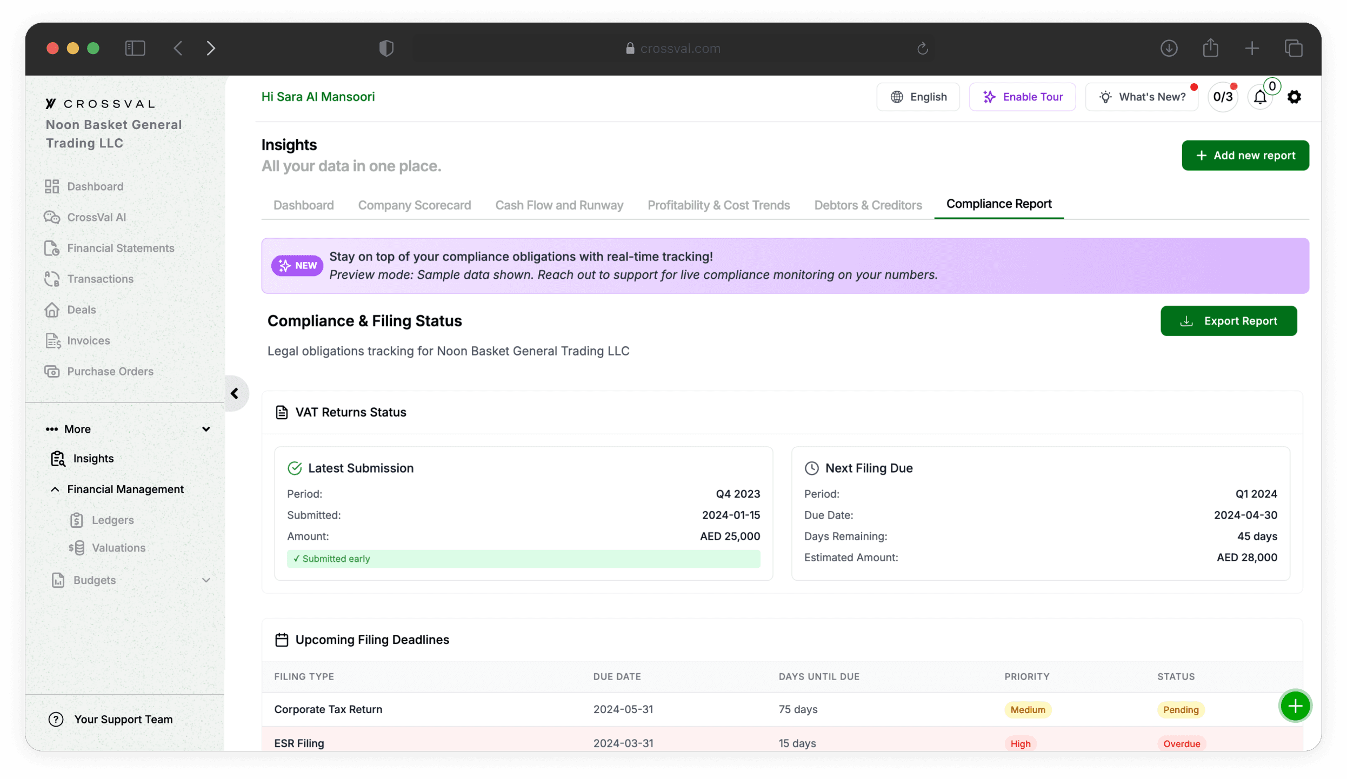Screen dimensions: 1347x779
Task: Click the PRIORITY column header
Action: tap(1026, 676)
